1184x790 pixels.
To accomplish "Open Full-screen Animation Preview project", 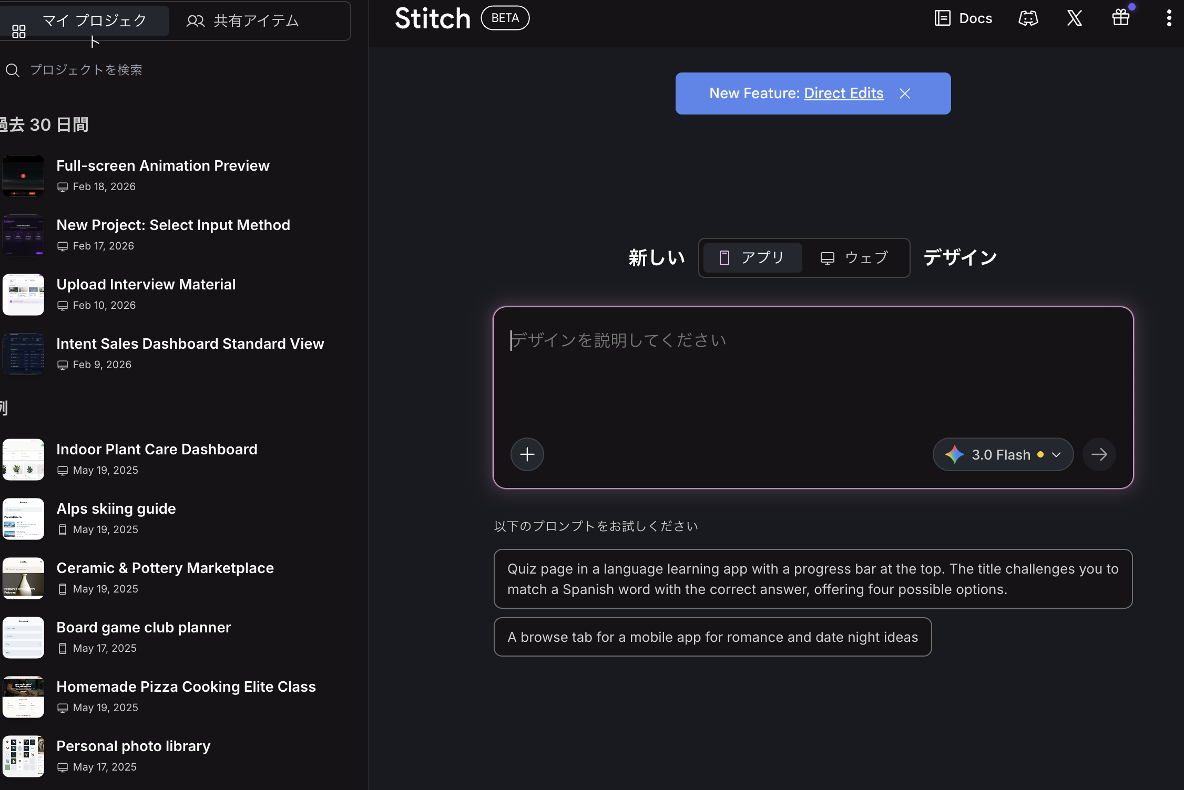I will tap(162, 166).
